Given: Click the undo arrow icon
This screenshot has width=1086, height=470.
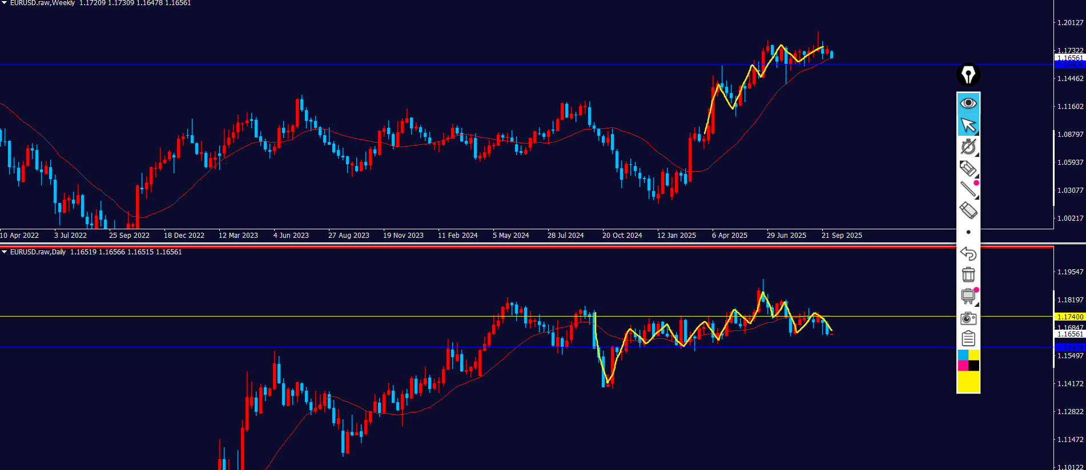Looking at the screenshot, I should pos(968,253).
